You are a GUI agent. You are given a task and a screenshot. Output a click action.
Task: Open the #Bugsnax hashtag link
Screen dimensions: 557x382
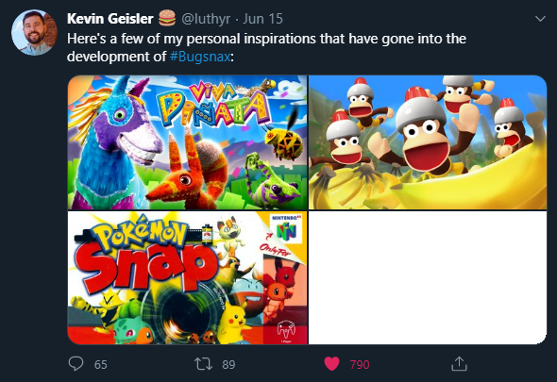200,57
